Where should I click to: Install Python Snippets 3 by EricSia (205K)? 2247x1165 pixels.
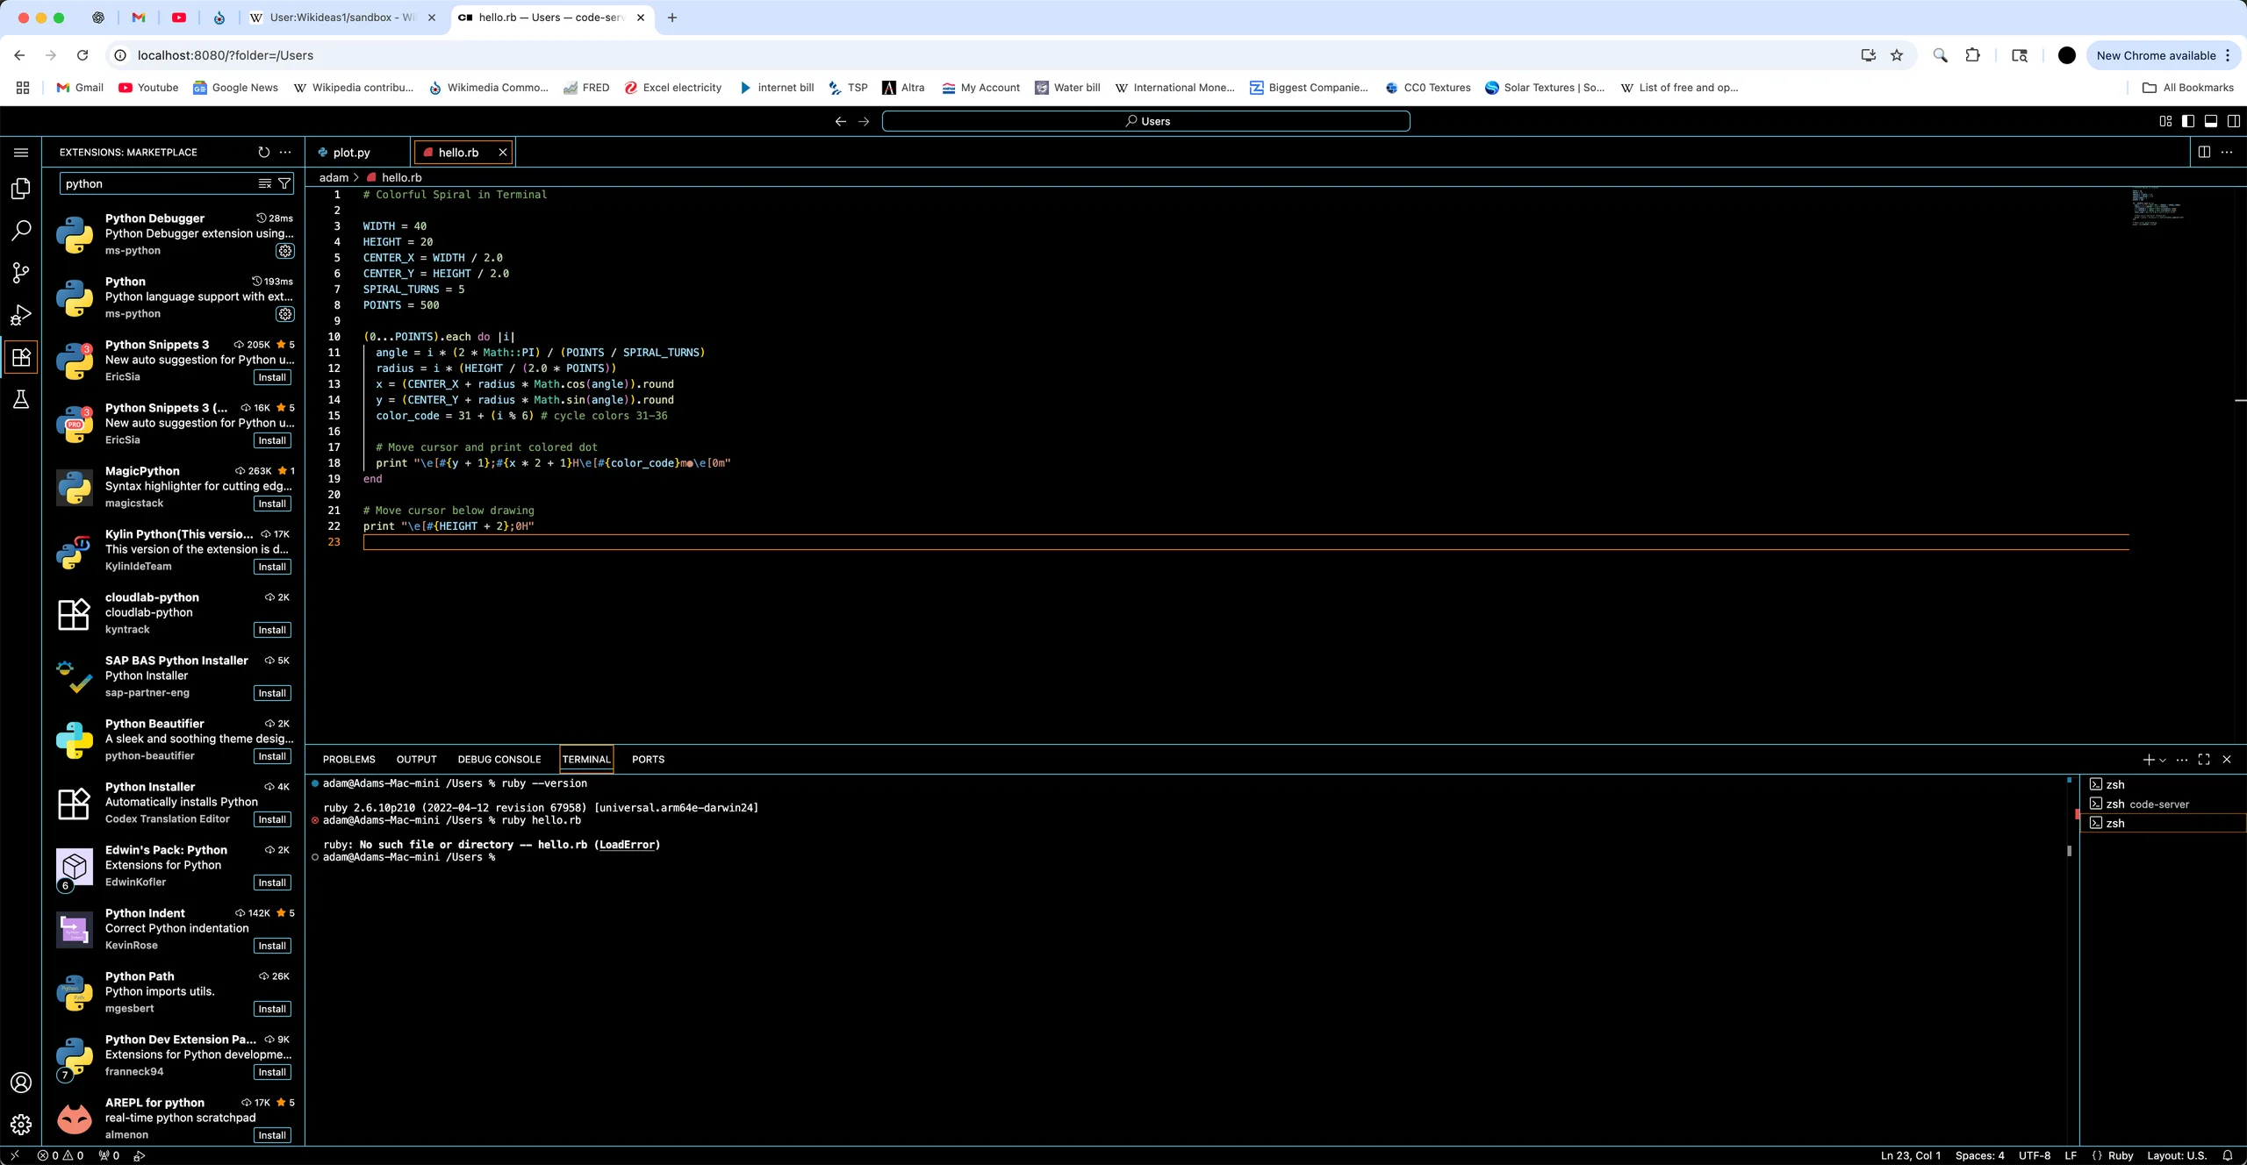(272, 377)
